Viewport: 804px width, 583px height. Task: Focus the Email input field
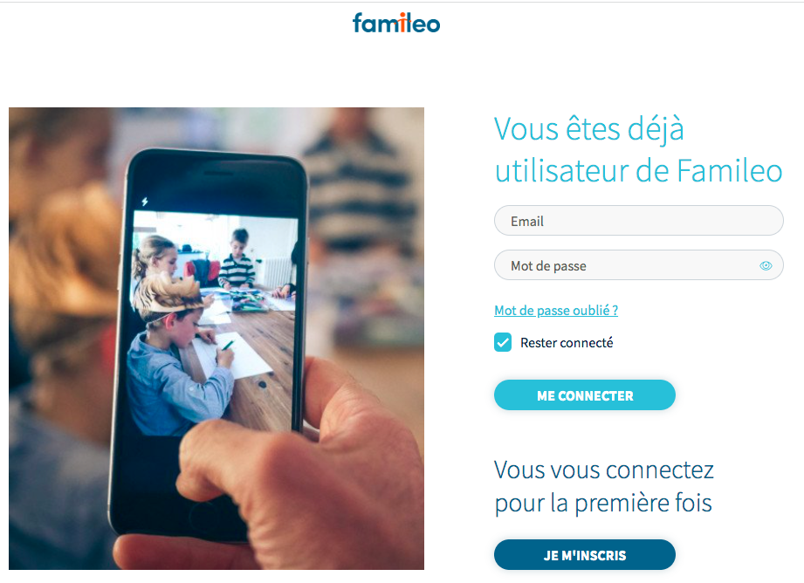(638, 221)
